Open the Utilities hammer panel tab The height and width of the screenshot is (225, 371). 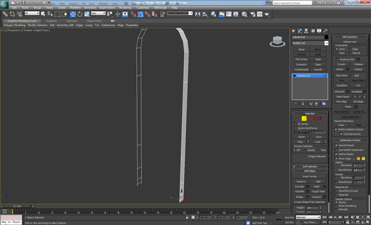coord(326,31)
